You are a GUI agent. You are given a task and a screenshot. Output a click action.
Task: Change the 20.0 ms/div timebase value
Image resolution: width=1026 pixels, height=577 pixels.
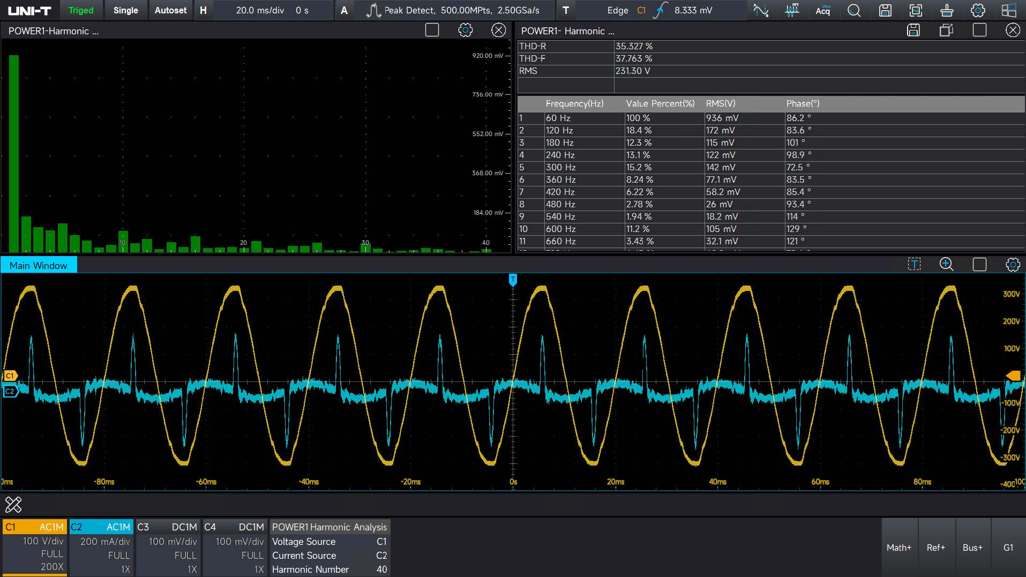pyautogui.click(x=260, y=10)
